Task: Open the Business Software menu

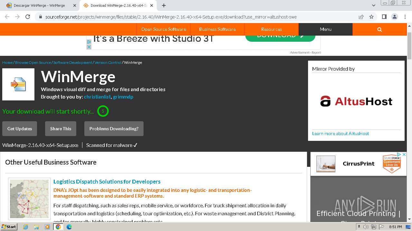Action: click(x=217, y=29)
